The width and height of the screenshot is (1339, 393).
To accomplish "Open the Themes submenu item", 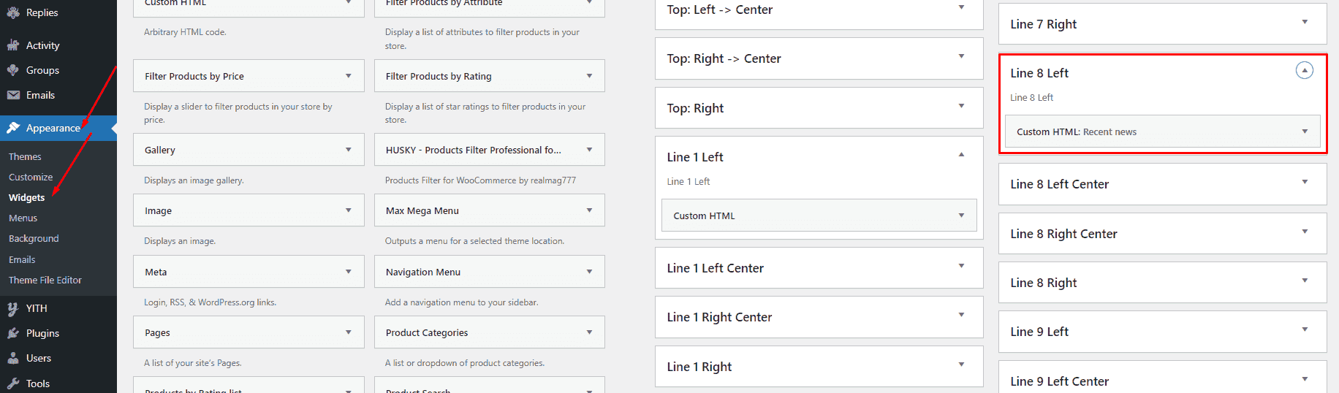I will (x=25, y=156).
